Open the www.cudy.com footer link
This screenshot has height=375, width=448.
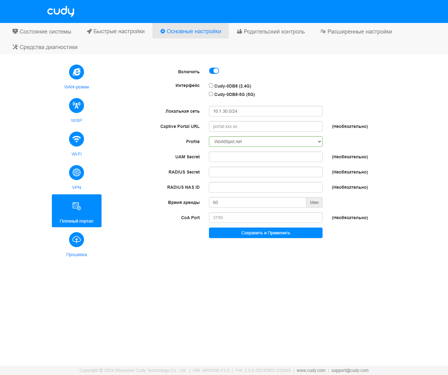click(x=311, y=370)
